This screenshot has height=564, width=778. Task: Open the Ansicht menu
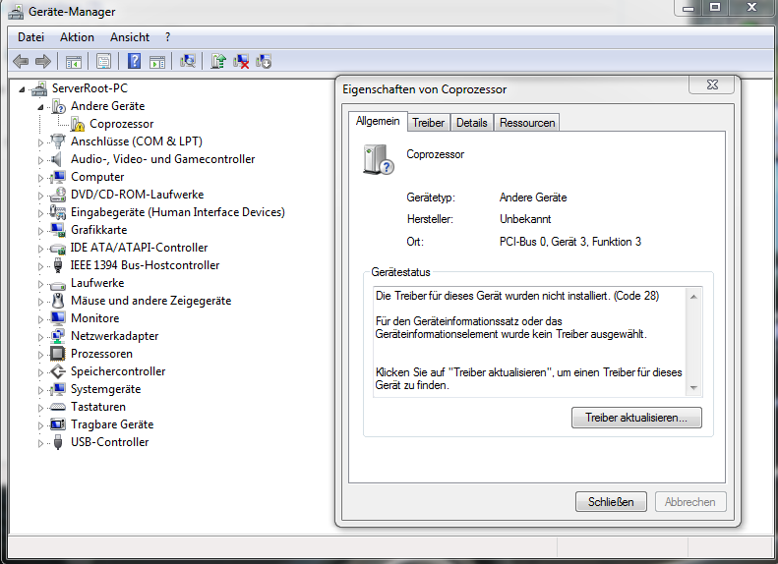(130, 37)
